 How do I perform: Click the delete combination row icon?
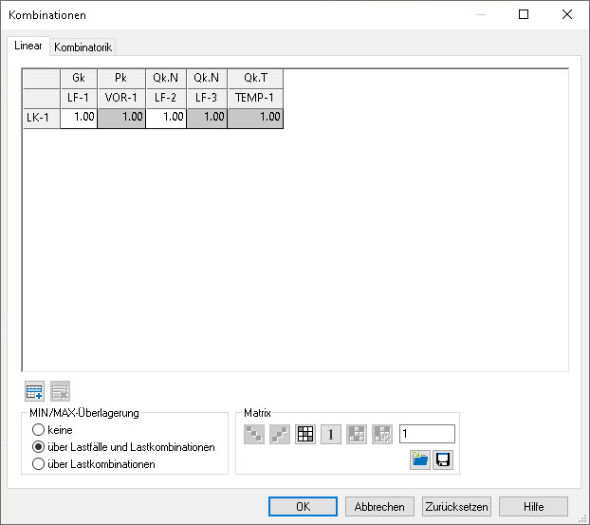(x=60, y=391)
